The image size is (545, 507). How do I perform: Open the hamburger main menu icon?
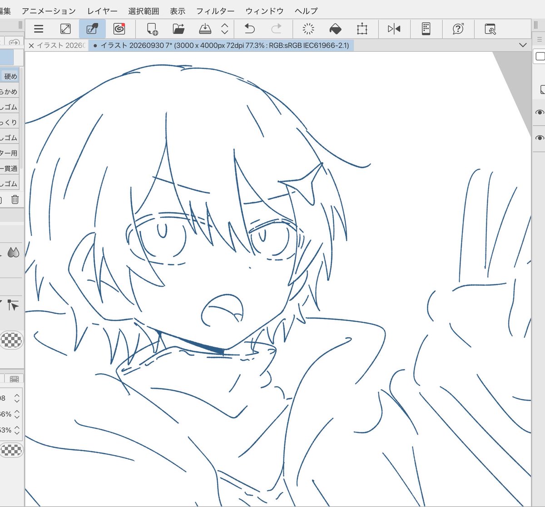(39, 29)
